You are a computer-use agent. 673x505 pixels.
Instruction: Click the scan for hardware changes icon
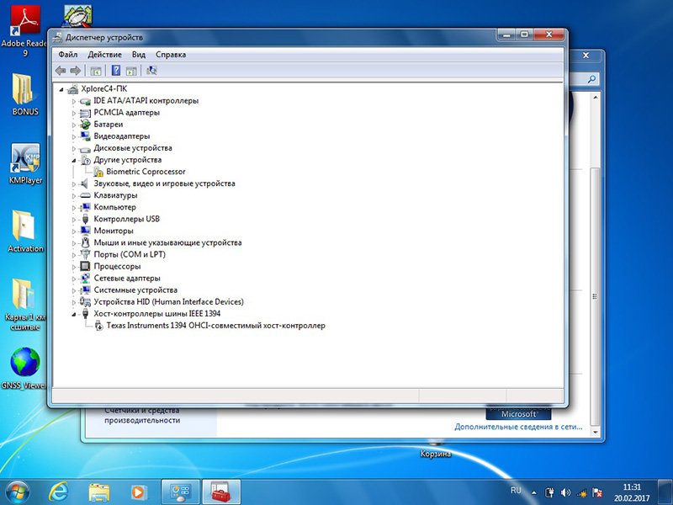[151, 71]
